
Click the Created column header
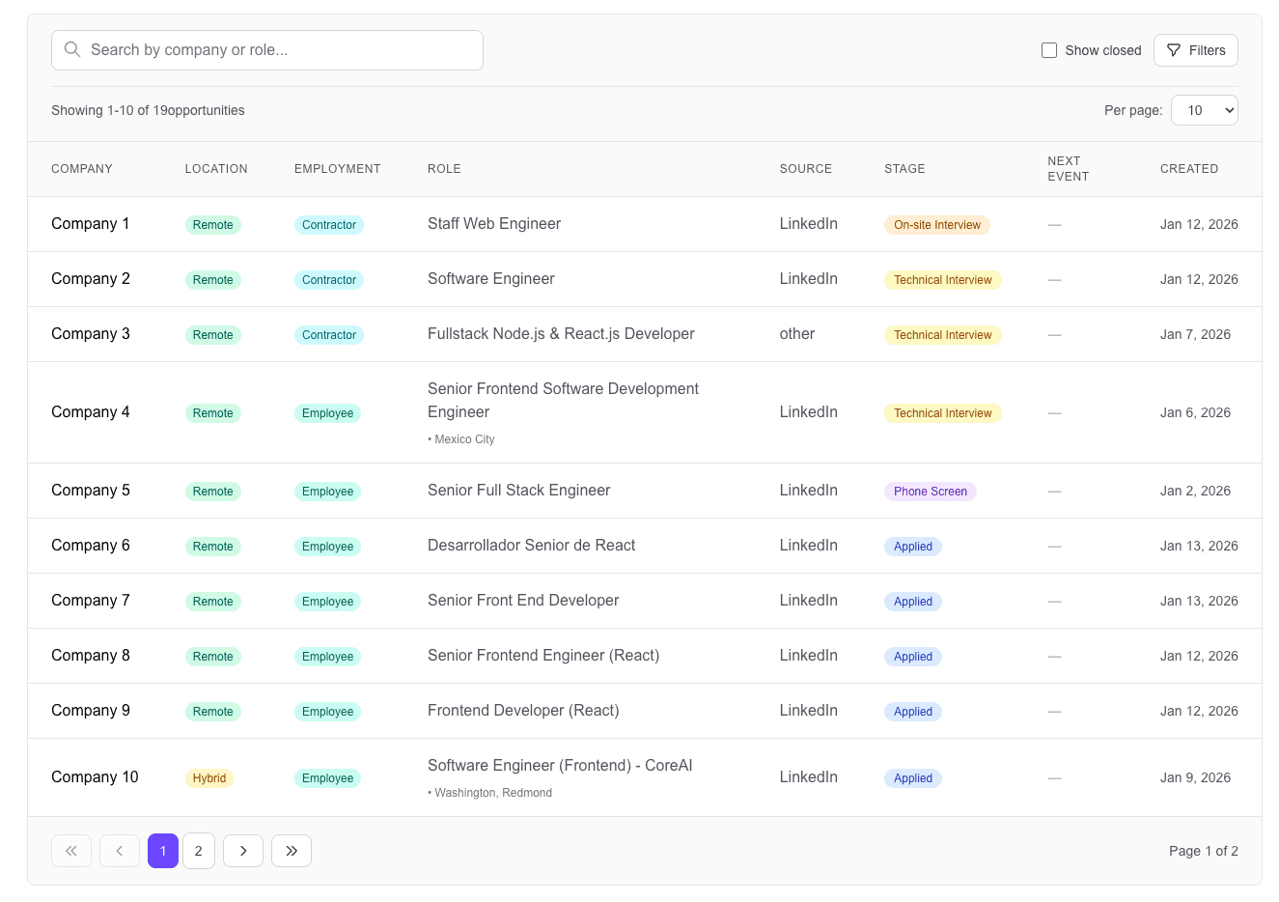pos(1188,169)
